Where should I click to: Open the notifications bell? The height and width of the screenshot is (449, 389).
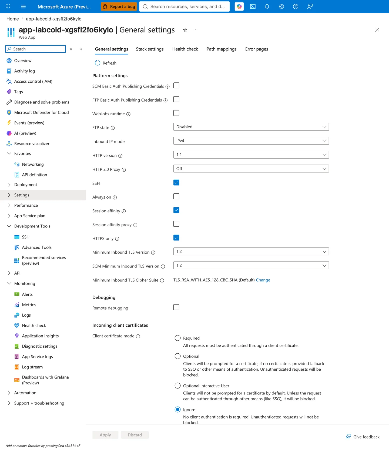pos(267,6)
